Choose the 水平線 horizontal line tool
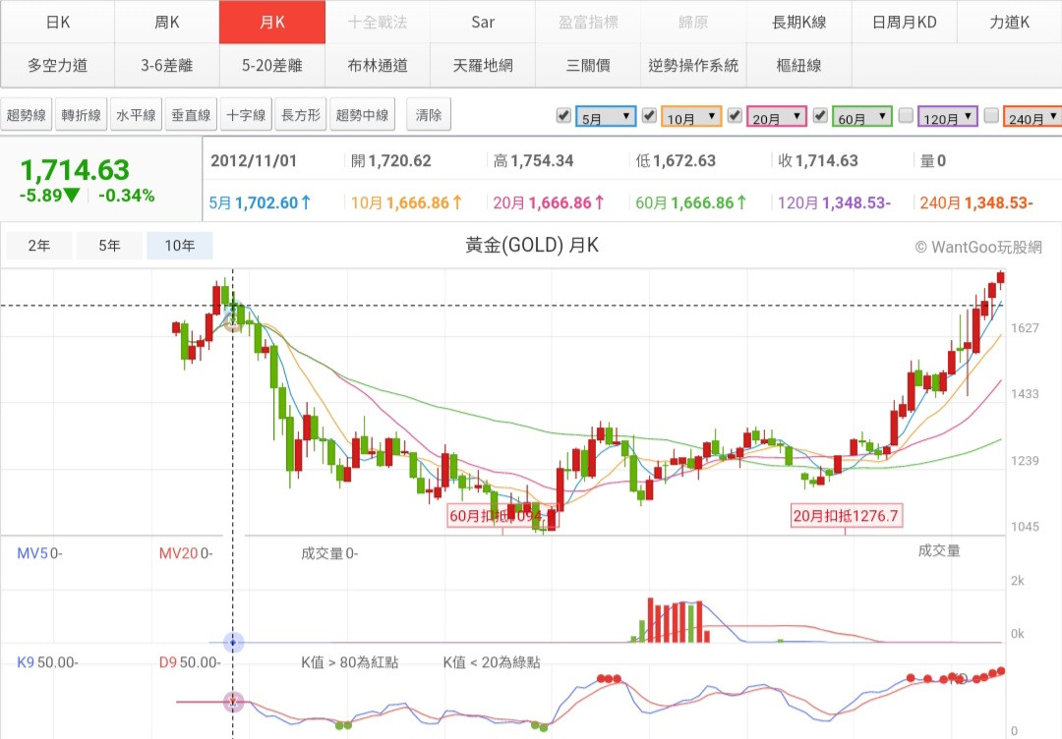Viewport: 1062px width, 739px height. click(x=136, y=116)
